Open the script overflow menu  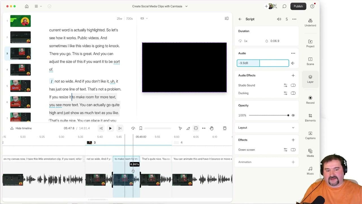point(294,19)
